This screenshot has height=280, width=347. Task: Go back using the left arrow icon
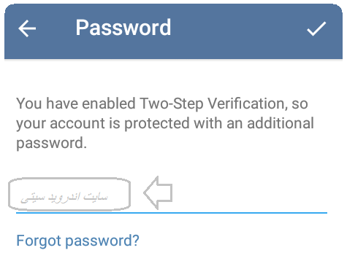(x=27, y=28)
